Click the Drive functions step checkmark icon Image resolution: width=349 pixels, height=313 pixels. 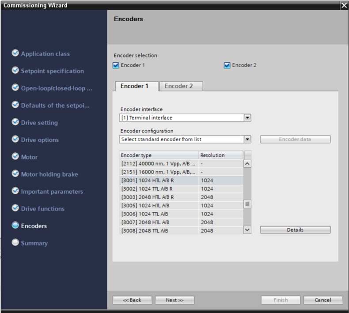tap(15, 208)
